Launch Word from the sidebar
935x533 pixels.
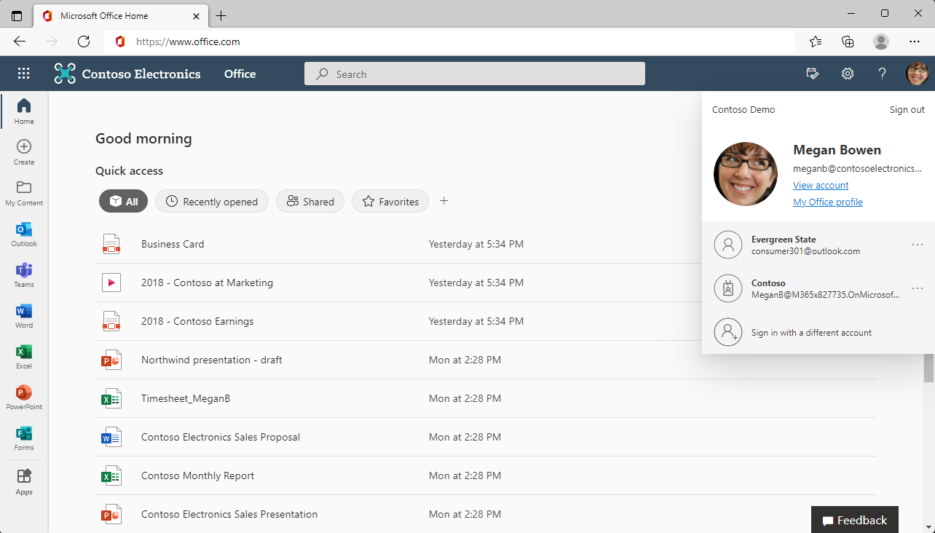click(24, 315)
